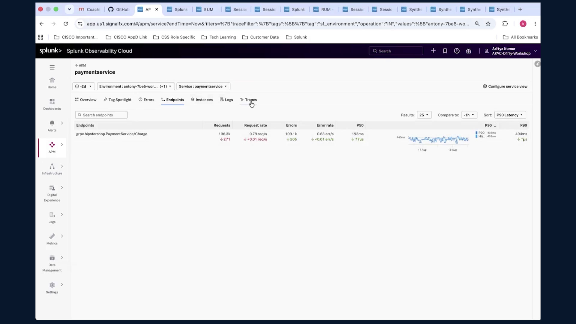The image size is (576, 324).
Task: Open the gift what's new icon
Action: [x=468, y=51]
